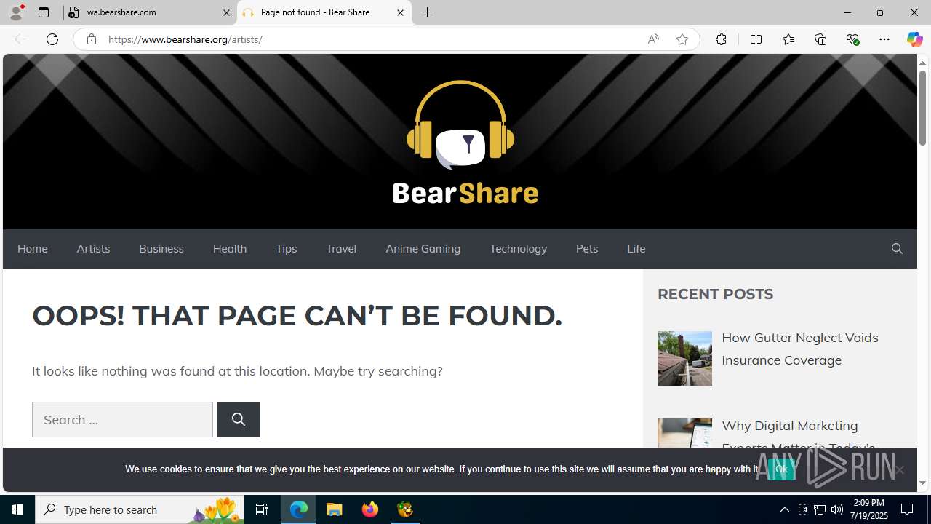The width and height of the screenshot is (931, 524).
Task: Click the Search input field
Action: click(x=122, y=420)
